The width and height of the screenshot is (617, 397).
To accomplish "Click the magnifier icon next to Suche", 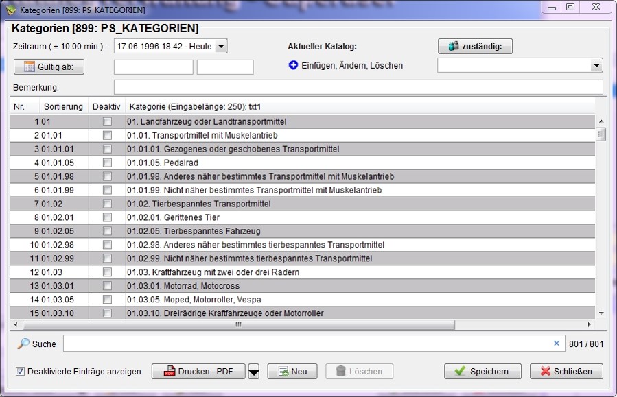I will (23, 344).
